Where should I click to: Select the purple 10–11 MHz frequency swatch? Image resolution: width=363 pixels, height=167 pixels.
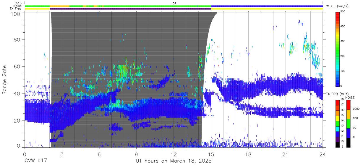[x=337, y=139]
